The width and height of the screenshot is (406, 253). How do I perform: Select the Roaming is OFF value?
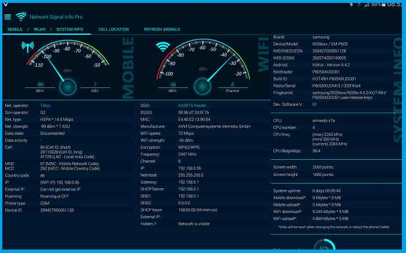point(55,196)
